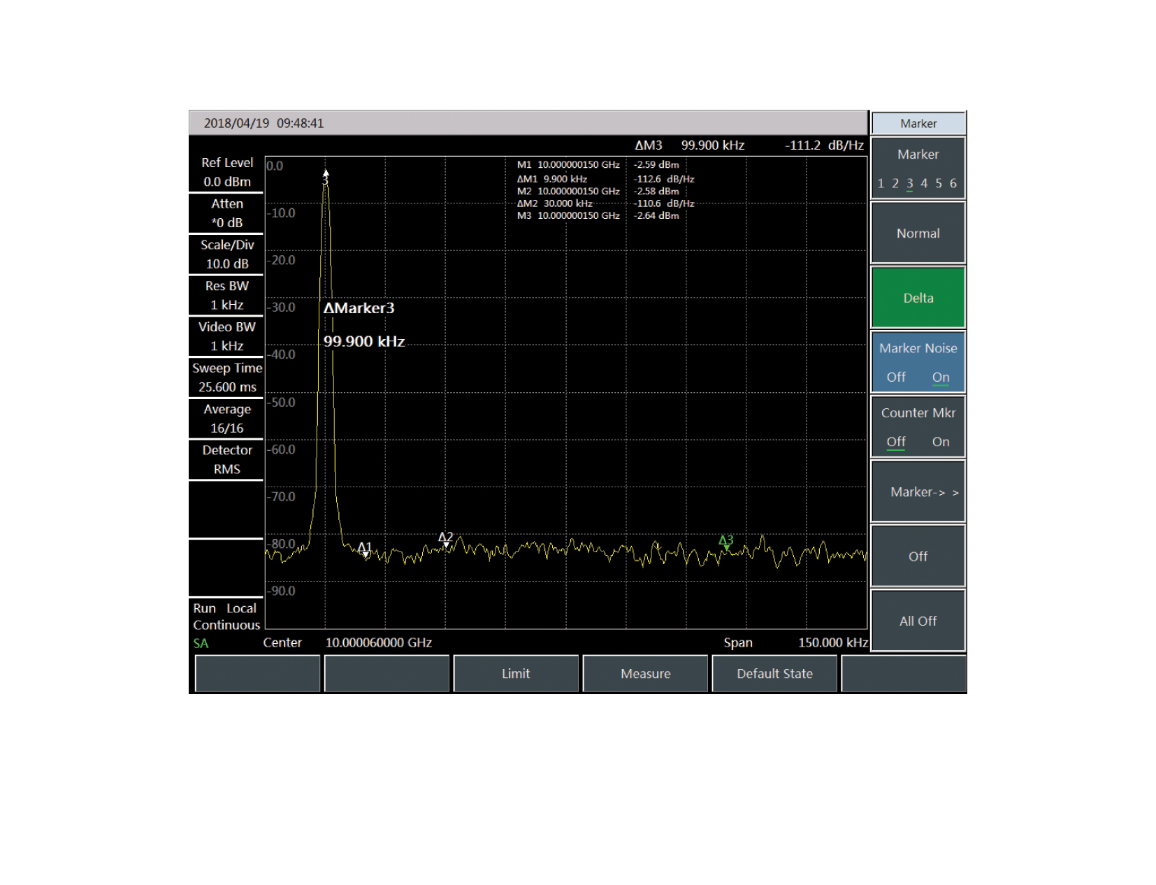
Task: Click the Detector RMS setting
Action: click(227, 460)
